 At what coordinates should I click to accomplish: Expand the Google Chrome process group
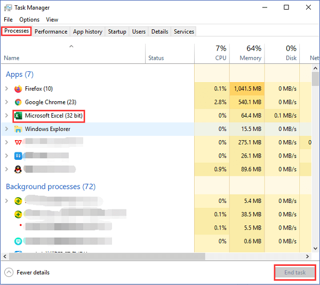click(x=6, y=102)
